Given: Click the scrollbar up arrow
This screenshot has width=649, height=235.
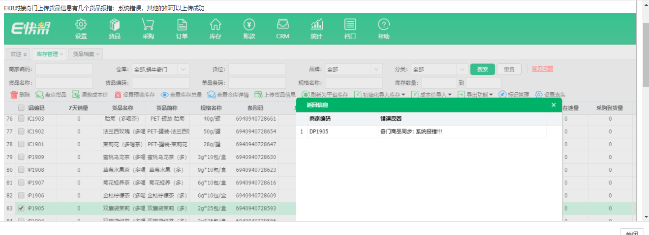Looking at the screenshot, I should coord(645,4).
